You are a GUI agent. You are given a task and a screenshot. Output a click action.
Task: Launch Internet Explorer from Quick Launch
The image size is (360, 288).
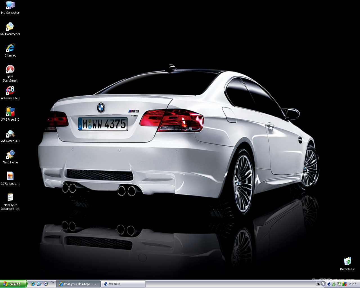tap(33, 284)
